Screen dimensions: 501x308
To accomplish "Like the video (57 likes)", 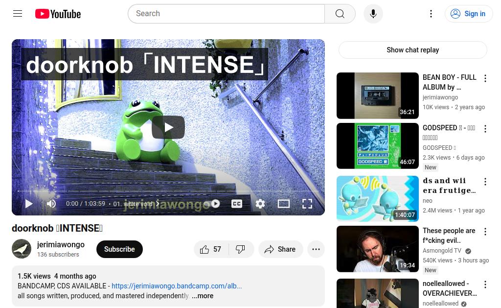I will click(211, 249).
